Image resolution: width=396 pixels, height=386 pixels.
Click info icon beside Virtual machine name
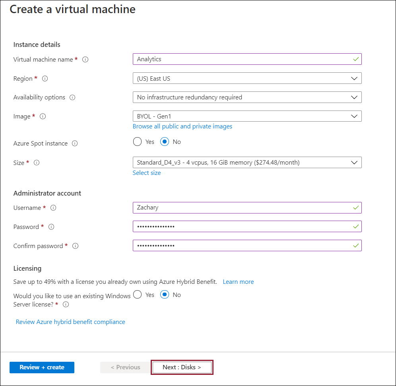(85, 59)
